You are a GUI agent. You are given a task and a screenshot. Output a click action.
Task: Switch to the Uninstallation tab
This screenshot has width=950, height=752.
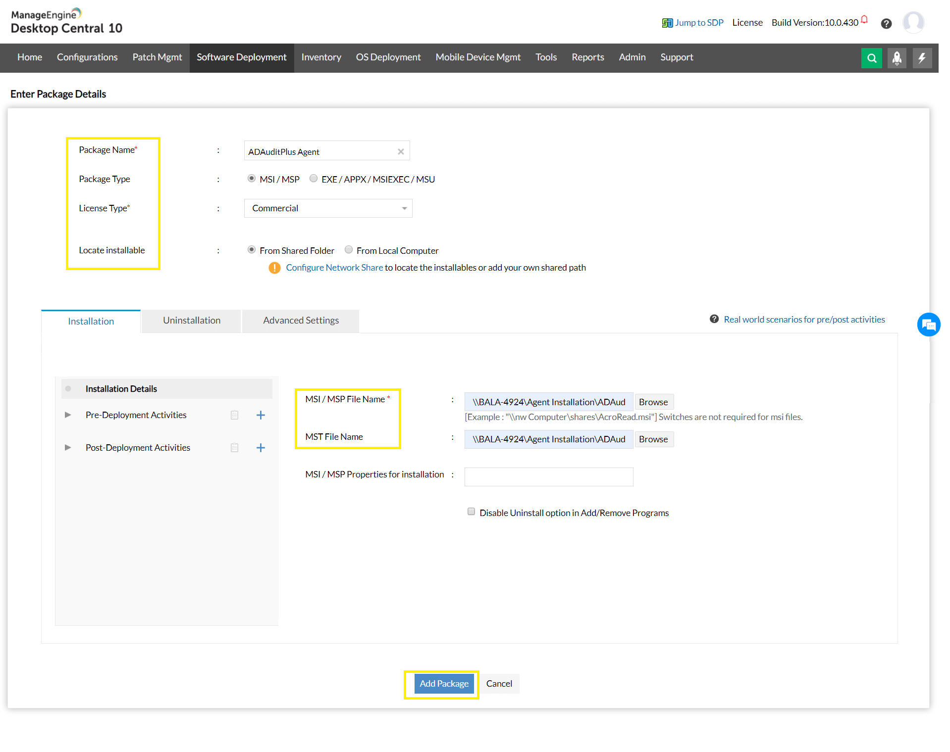[191, 321]
